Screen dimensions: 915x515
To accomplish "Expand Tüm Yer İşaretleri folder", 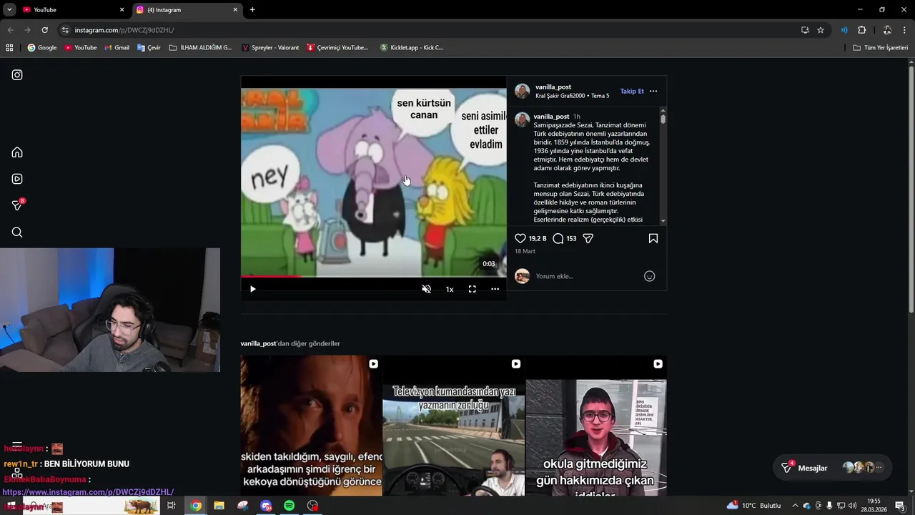I will coord(880,48).
